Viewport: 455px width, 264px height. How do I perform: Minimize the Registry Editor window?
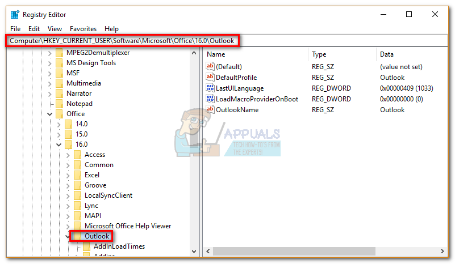383,14
